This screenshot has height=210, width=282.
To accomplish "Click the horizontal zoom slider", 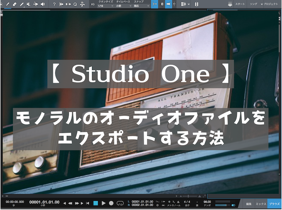I will [x=190, y=196].
